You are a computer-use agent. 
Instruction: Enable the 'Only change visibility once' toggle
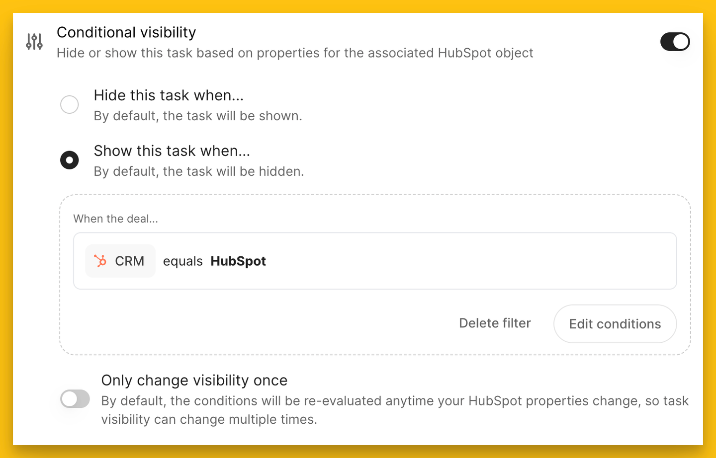(75, 399)
